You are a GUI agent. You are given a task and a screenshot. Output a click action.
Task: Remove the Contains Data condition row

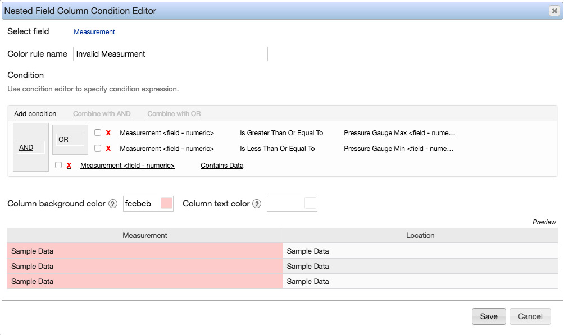(69, 165)
